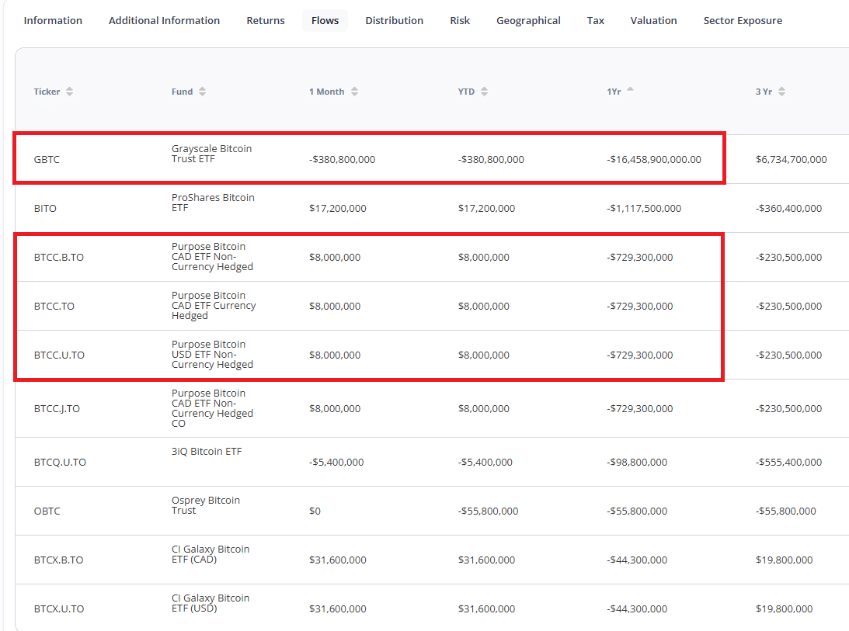Screen dimensions: 849x631
Task: Switch to the Tax tab
Action: (x=596, y=21)
